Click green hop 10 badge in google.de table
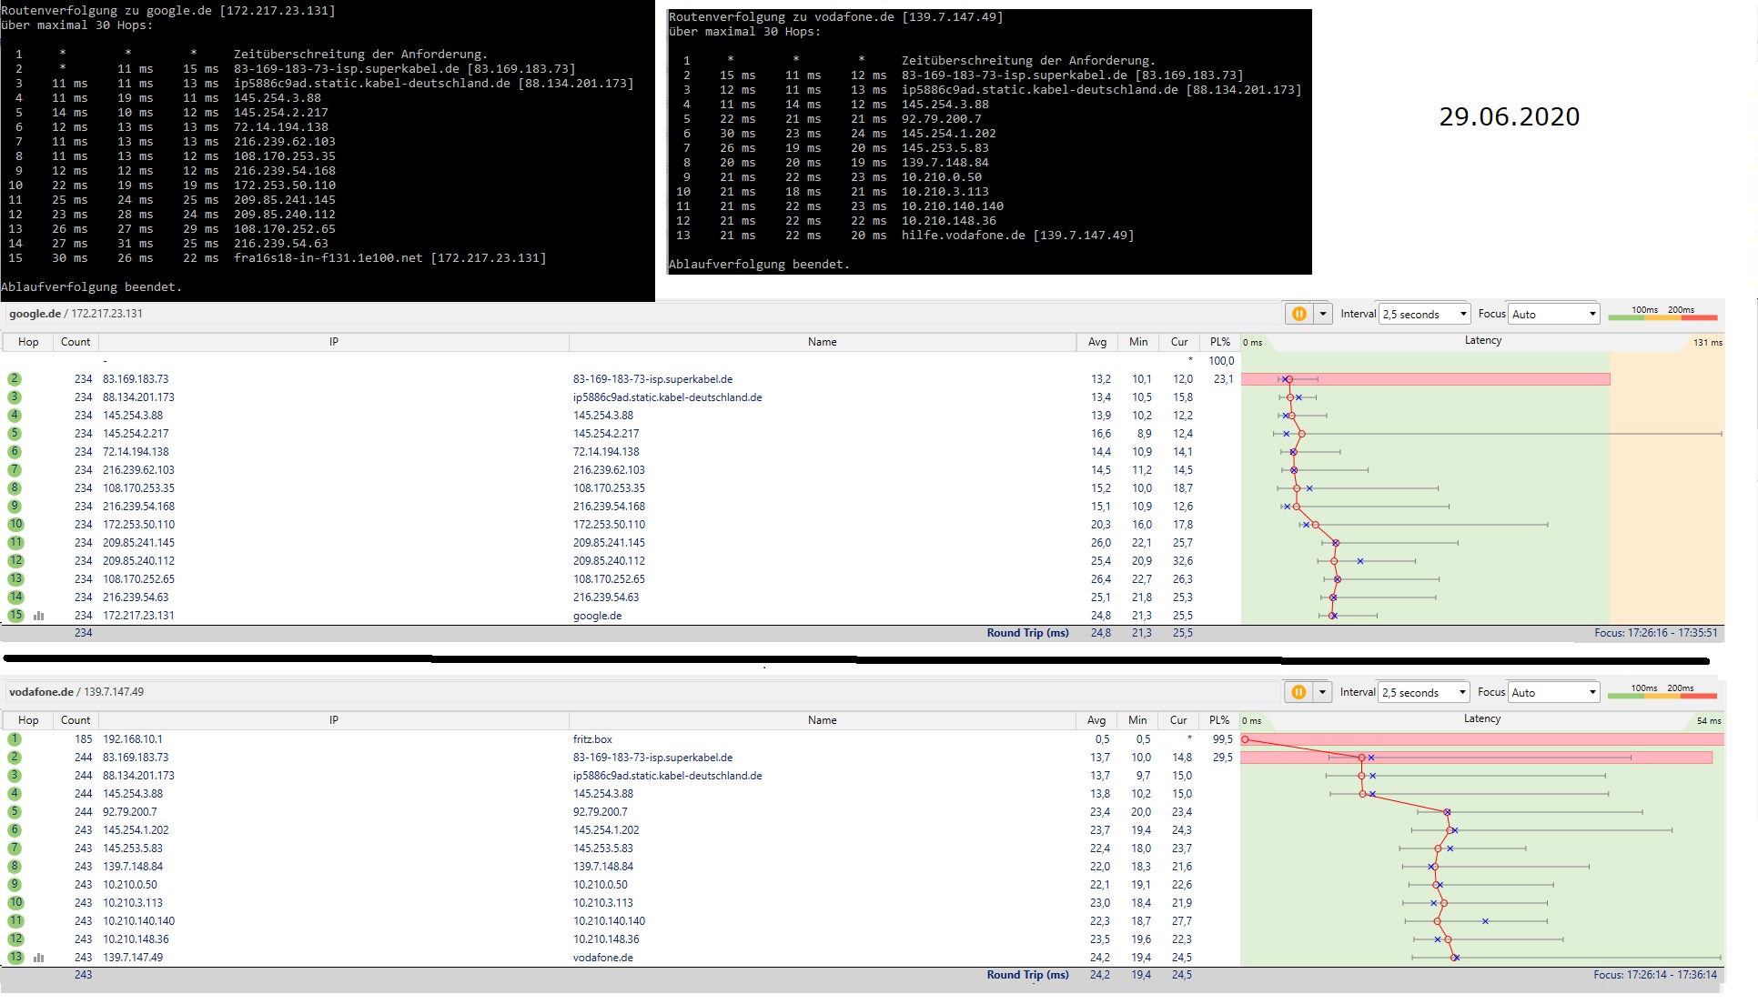 click(15, 525)
